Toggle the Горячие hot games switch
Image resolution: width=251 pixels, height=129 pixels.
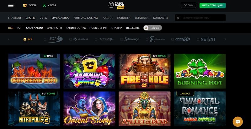tap(153, 28)
